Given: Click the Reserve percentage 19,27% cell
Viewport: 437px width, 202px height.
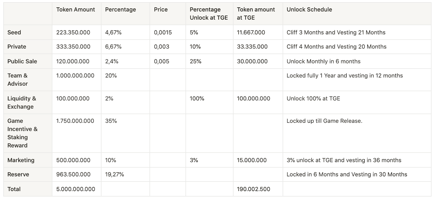Looking at the screenshot, I should (x=114, y=175).
